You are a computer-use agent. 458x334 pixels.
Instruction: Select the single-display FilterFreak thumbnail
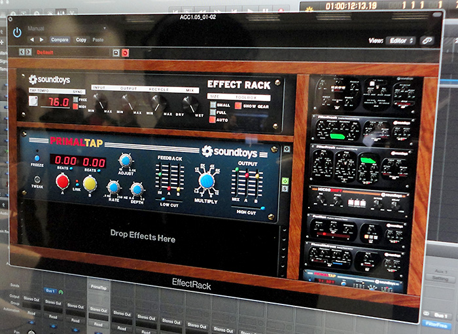363,129
